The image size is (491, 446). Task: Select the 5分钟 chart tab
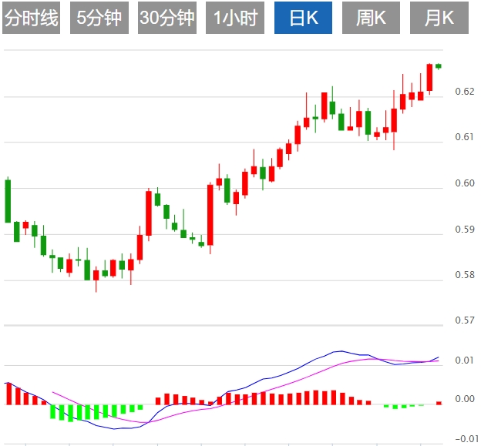(x=99, y=18)
